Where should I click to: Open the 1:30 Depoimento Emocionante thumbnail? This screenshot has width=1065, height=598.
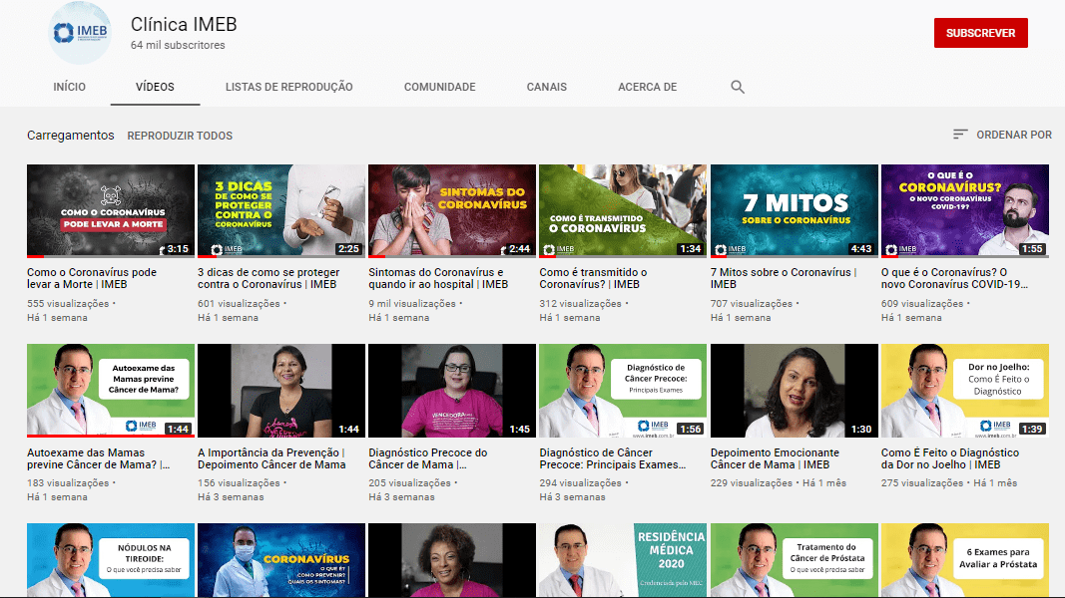click(x=794, y=391)
